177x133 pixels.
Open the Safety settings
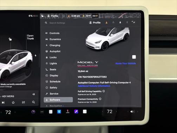tap(51, 88)
